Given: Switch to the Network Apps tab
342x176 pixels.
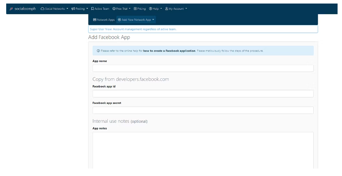Looking at the screenshot, I should point(104,20).
